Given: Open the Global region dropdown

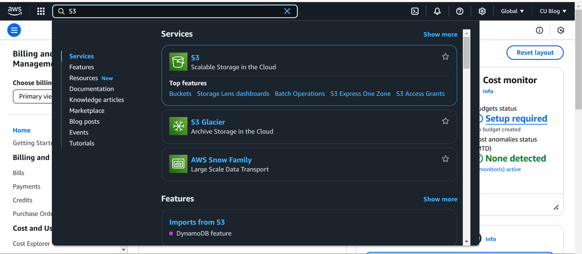Looking at the screenshot, I should click(512, 11).
